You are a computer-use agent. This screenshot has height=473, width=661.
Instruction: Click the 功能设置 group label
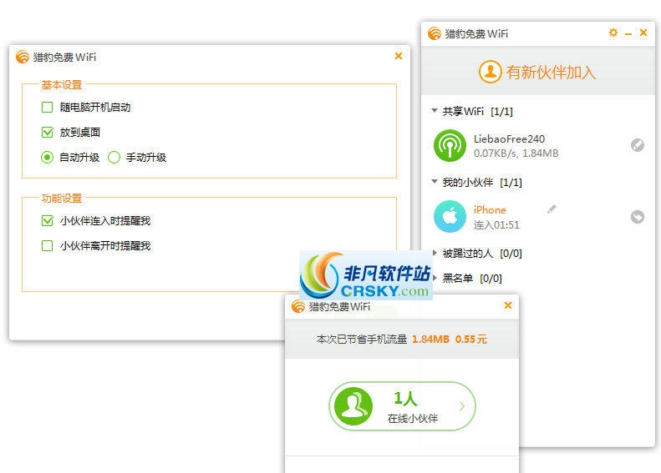tap(62, 199)
